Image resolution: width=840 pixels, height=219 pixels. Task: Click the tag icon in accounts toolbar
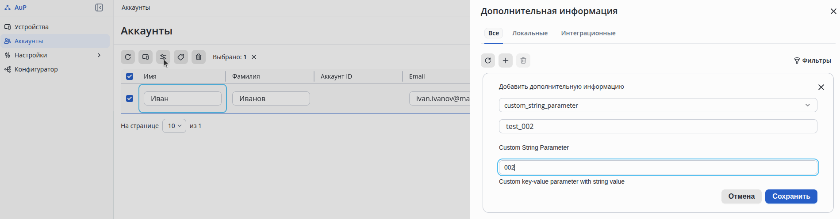point(181,57)
